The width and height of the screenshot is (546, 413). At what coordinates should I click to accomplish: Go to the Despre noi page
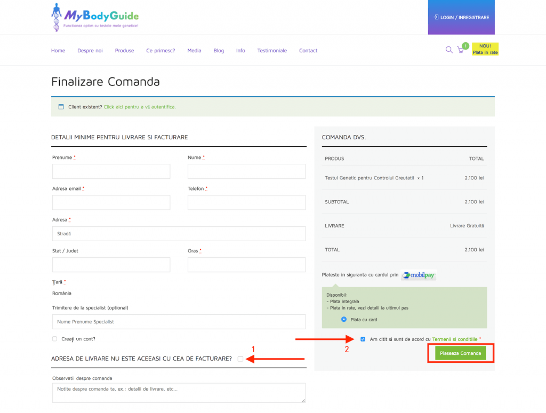90,51
